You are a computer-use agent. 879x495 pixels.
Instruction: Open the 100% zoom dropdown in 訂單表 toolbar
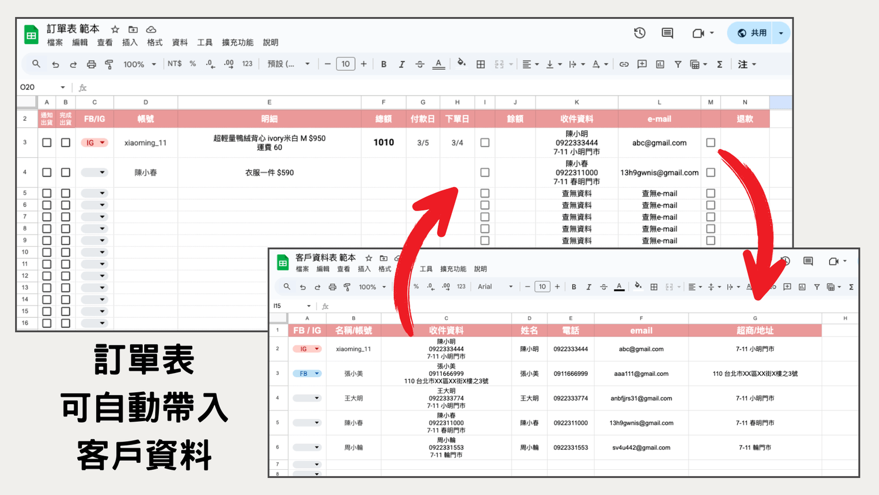(x=139, y=65)
